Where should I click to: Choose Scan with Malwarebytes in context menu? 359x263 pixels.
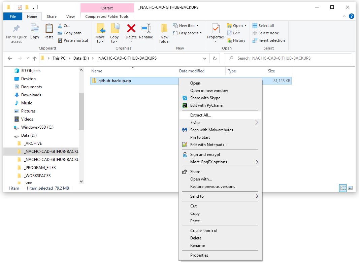click(220, 130)
